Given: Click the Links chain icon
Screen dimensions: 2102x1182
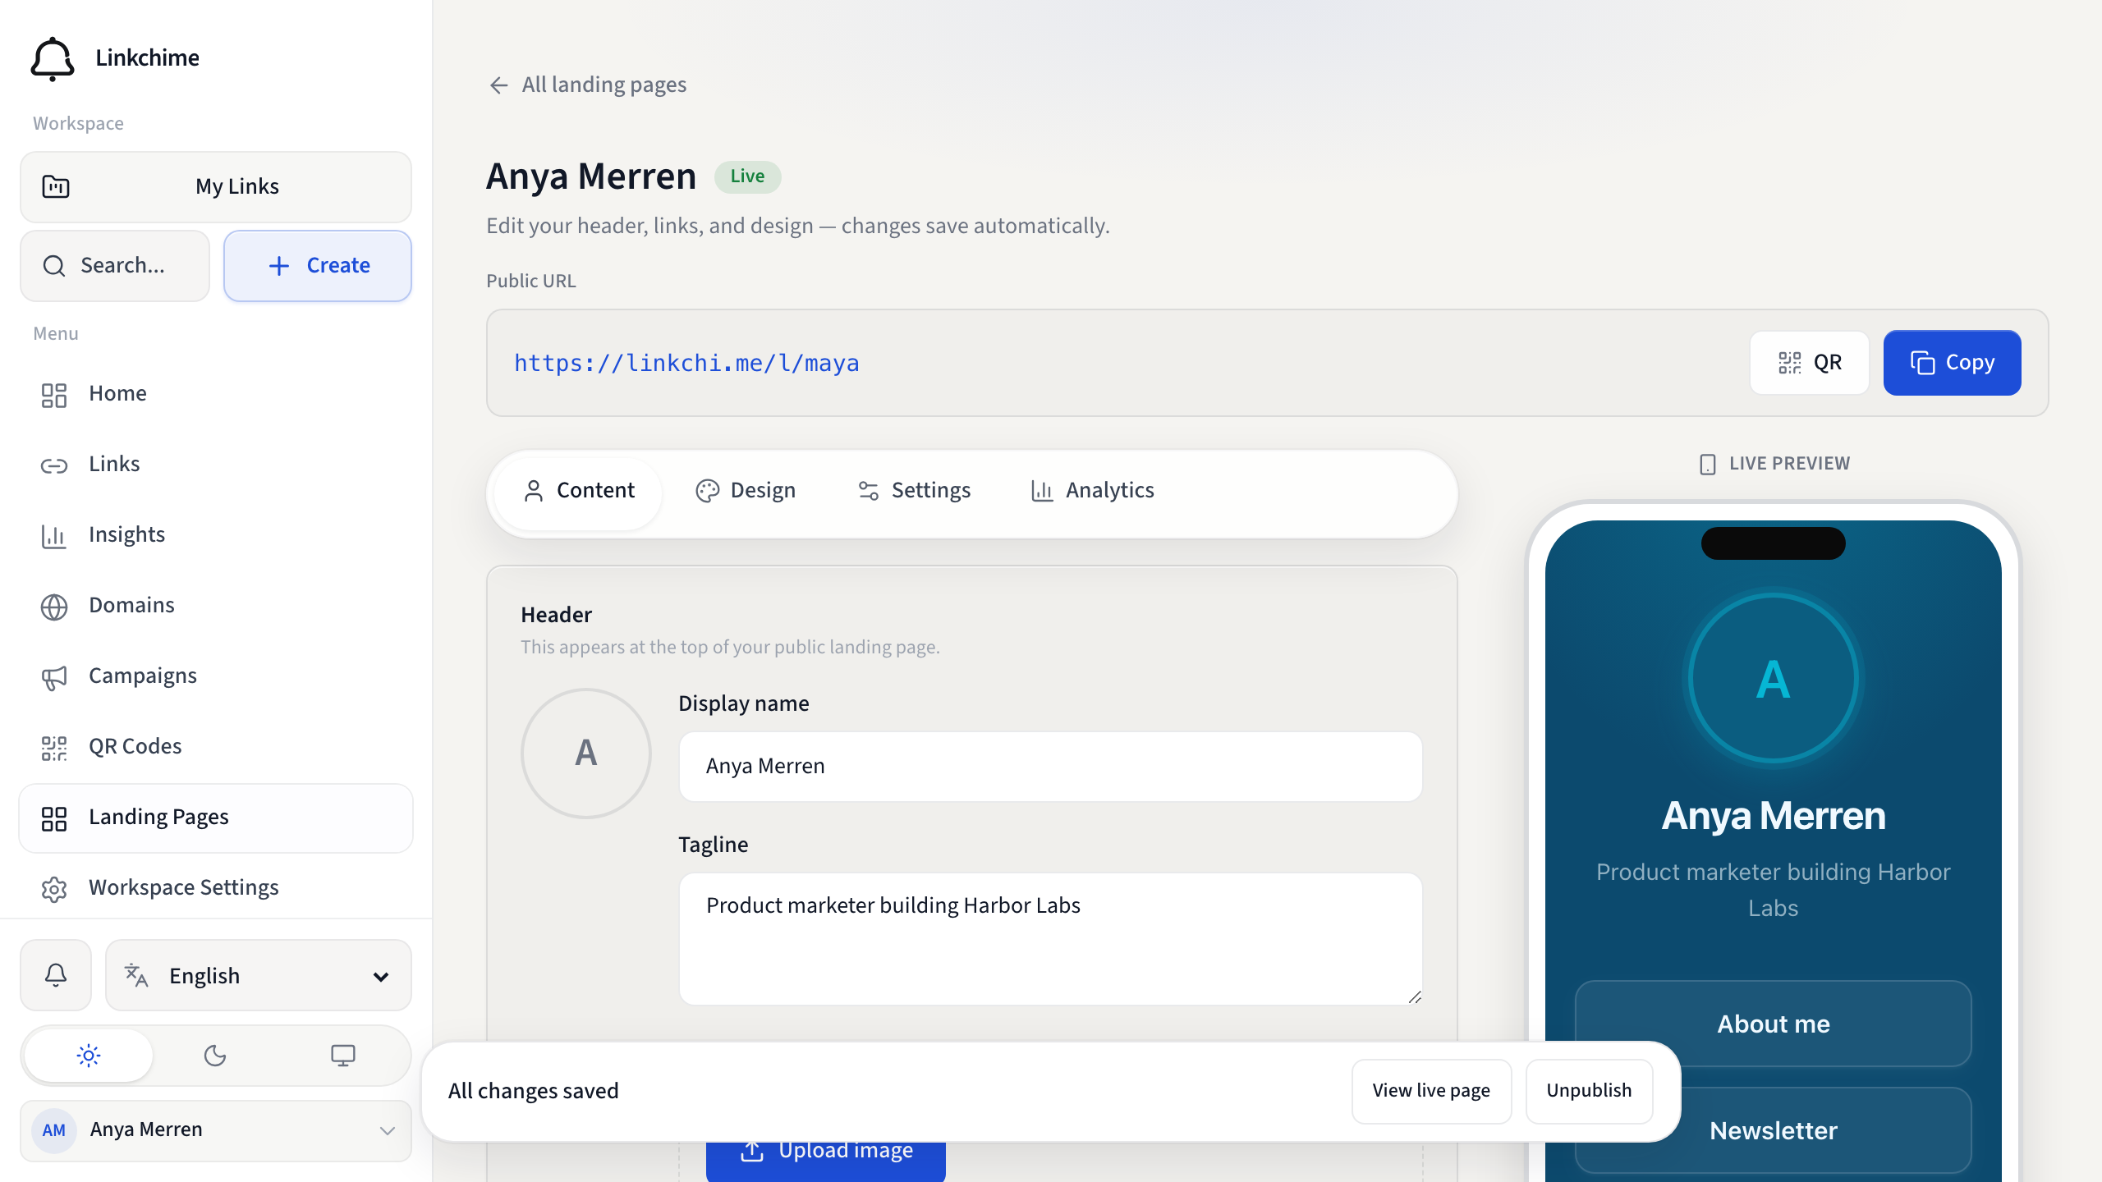Looking at the screenshot, I should point(54,466).
